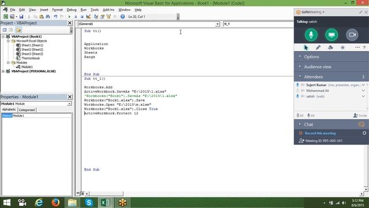This screenshot has width=369, height=208.
Task: Toggle the GoToMeeting webcam button
Action: (x=352, y=35)
